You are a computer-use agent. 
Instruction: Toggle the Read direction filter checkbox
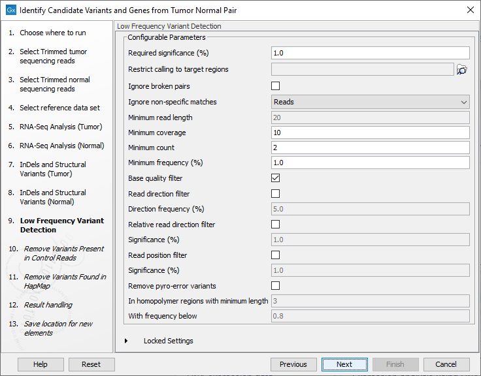(275, 194)
